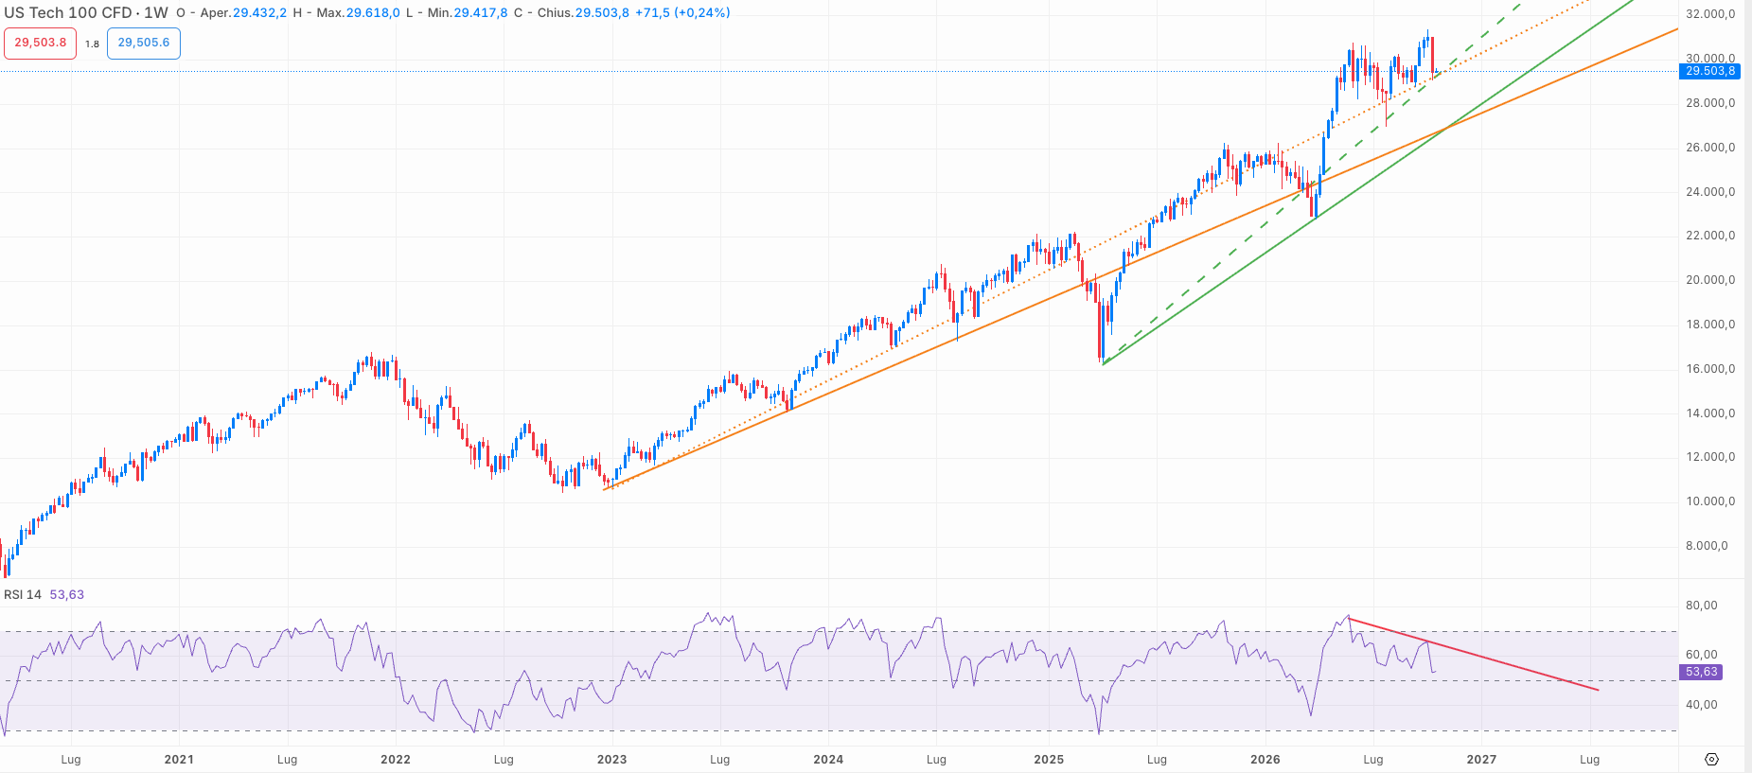
Task: Click the 32.000,0 price axis label
Action: pos(1710,14)
